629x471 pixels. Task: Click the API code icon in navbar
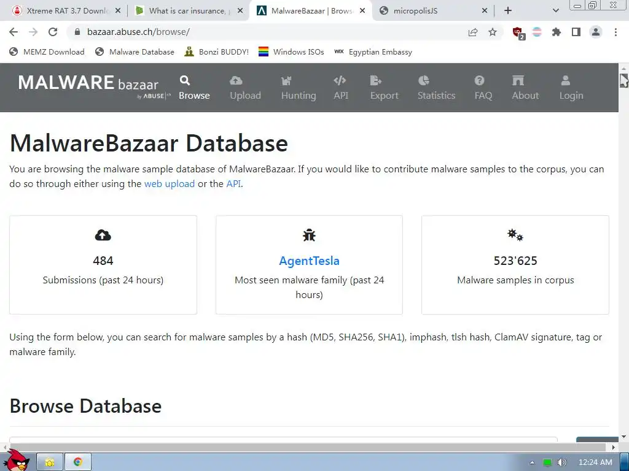pyautogui.click(x=340, y=80)
